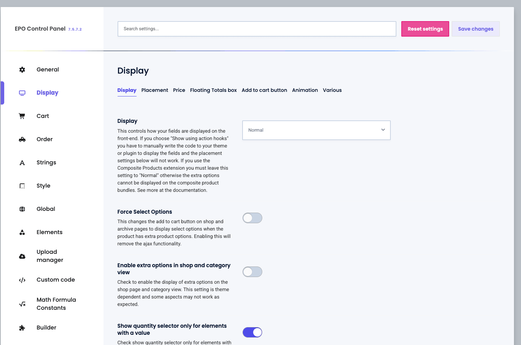Open the Elements sidebar section
The width and height of the screenshot is (521, 345).
click(x=49, y=232)
